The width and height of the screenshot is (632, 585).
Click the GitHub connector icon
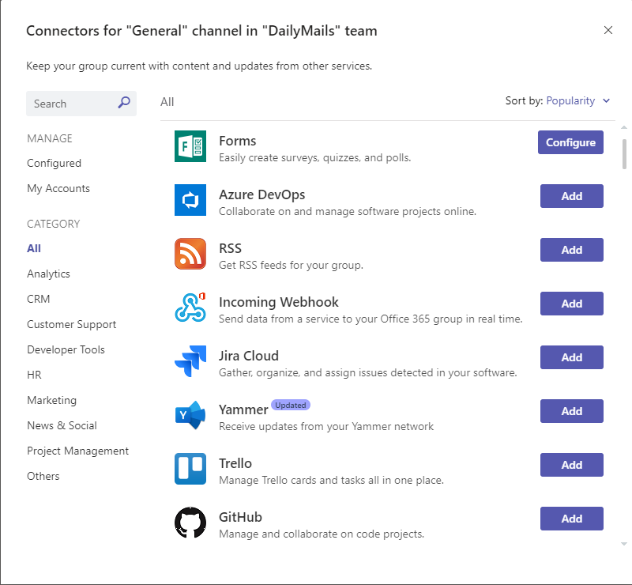[190, 523]
